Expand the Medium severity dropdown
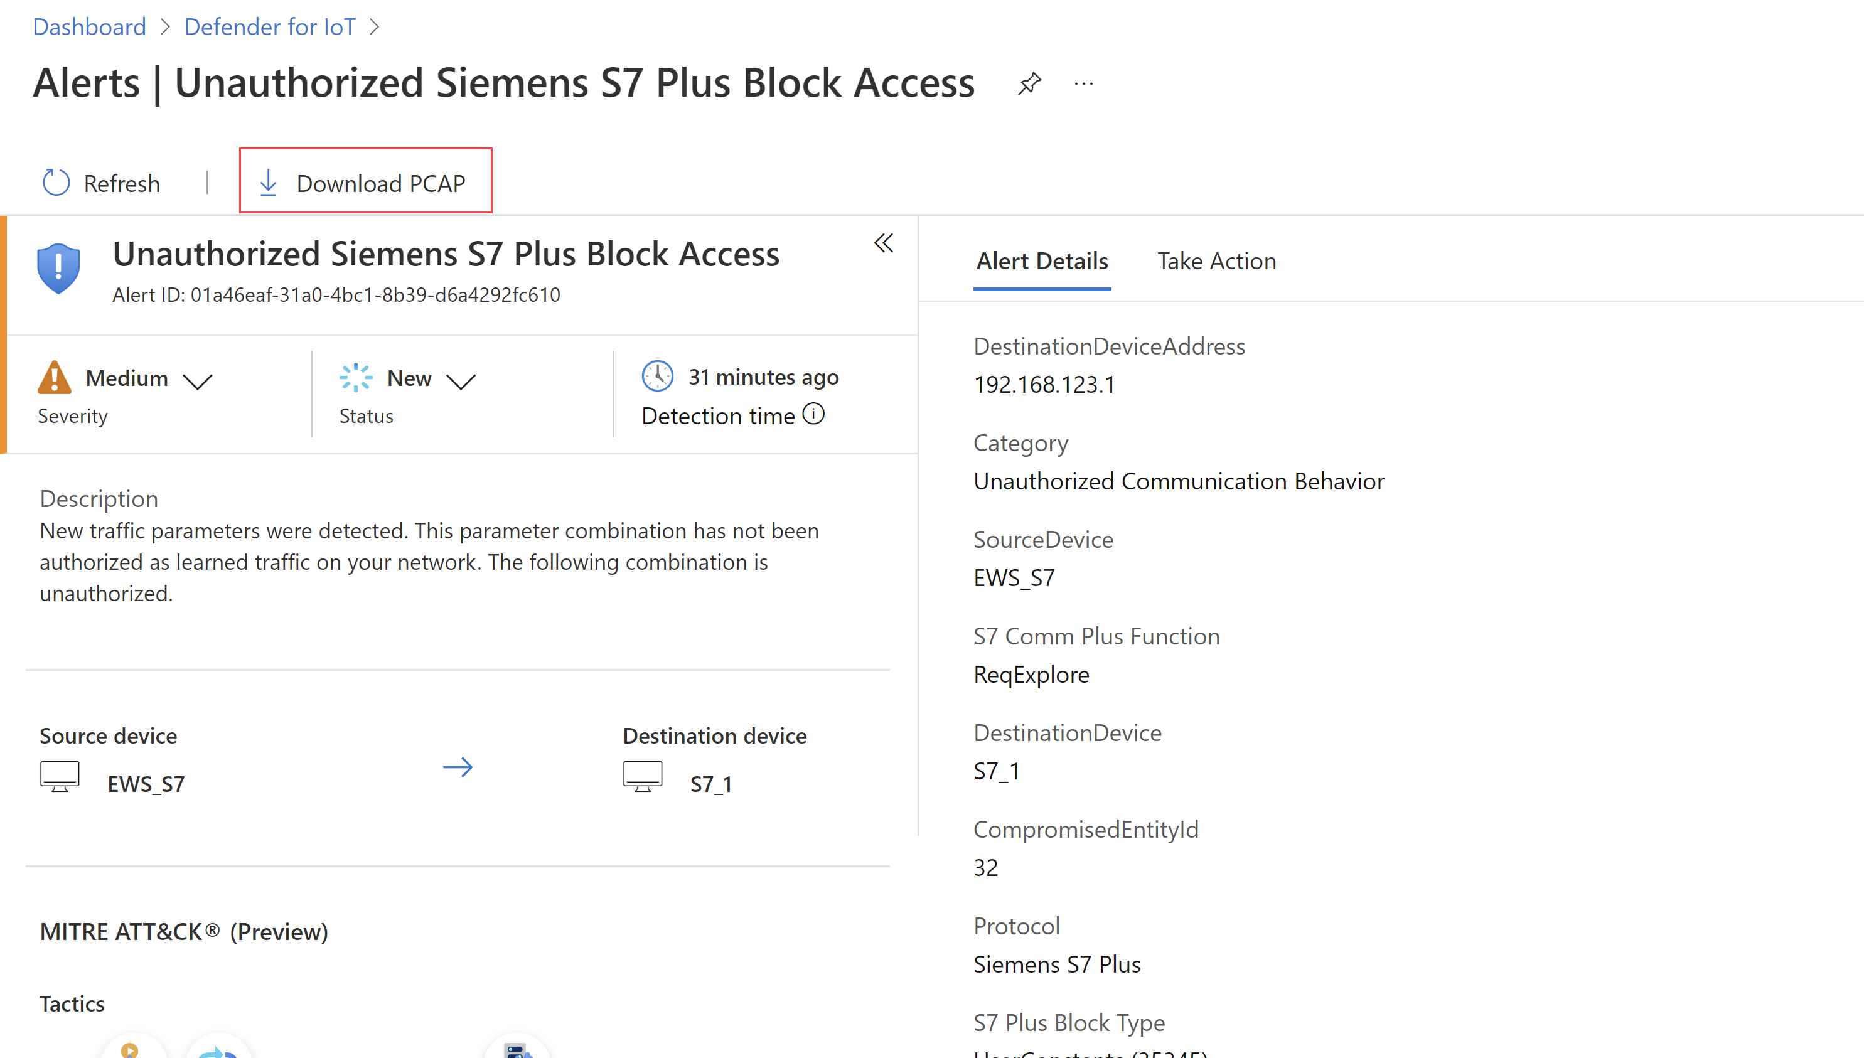This screenshot has width=1864, height=1058. [x=198, y=380]
